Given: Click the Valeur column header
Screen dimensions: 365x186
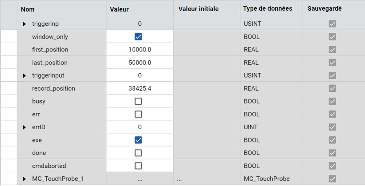Looking at the screenshot, I should [x=140, y=9].
